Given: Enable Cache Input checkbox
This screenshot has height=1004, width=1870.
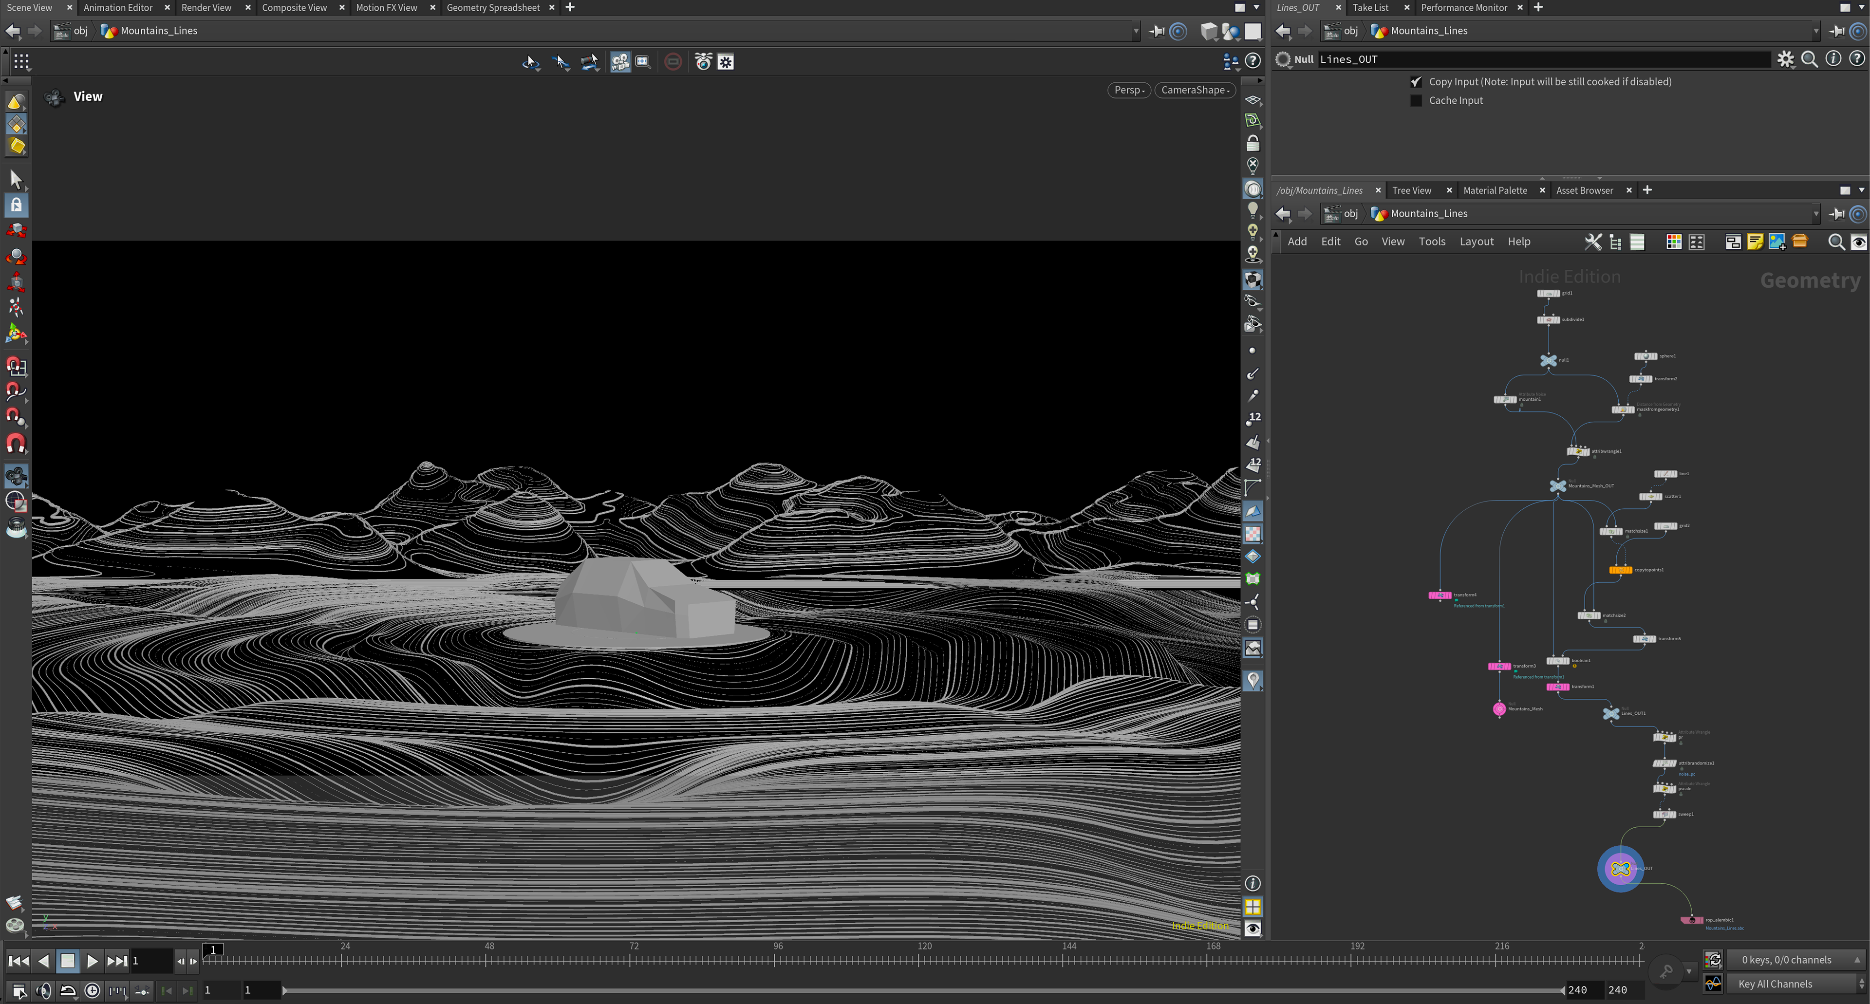Looking at the screenshot, I should point(1416,101).
